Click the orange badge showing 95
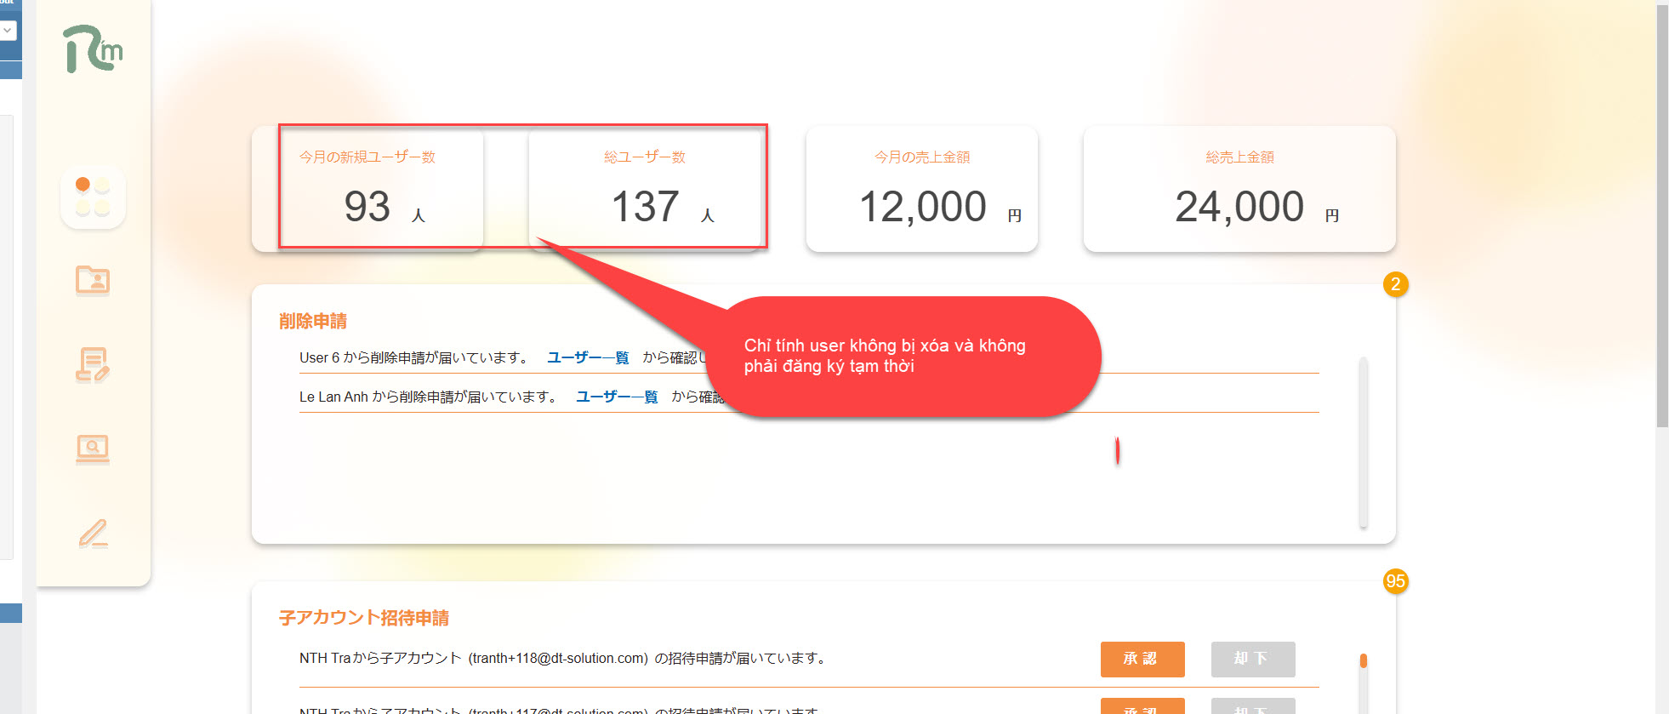The height and width of the screenshot is (714, 1669). click(1395, 581)
